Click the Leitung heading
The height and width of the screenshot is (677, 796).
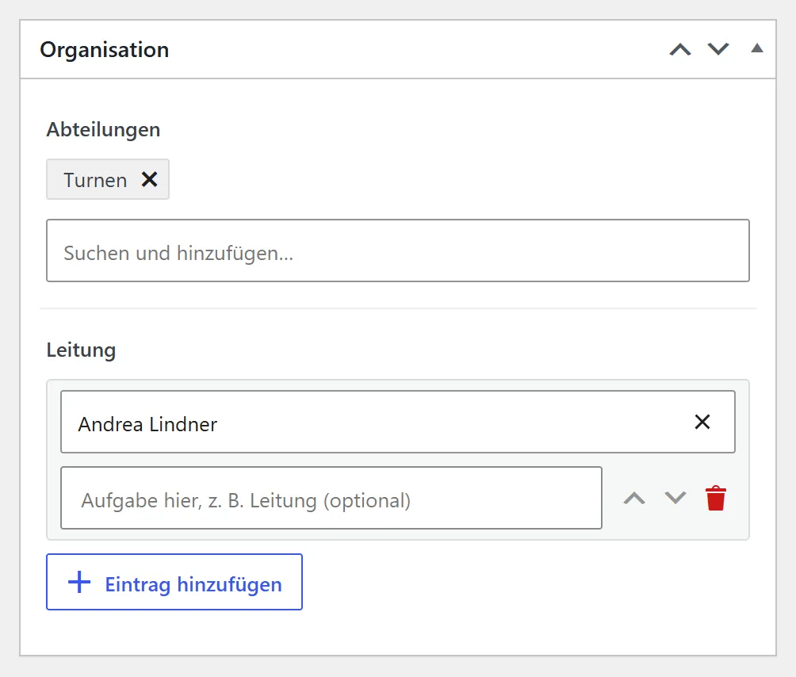pos(81,350)
